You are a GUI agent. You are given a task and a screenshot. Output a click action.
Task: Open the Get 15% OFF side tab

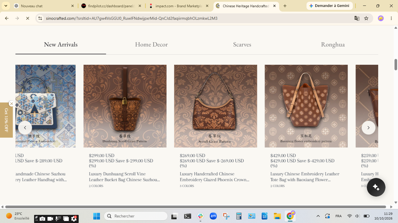pyautogui.click(x=6, y=120)
